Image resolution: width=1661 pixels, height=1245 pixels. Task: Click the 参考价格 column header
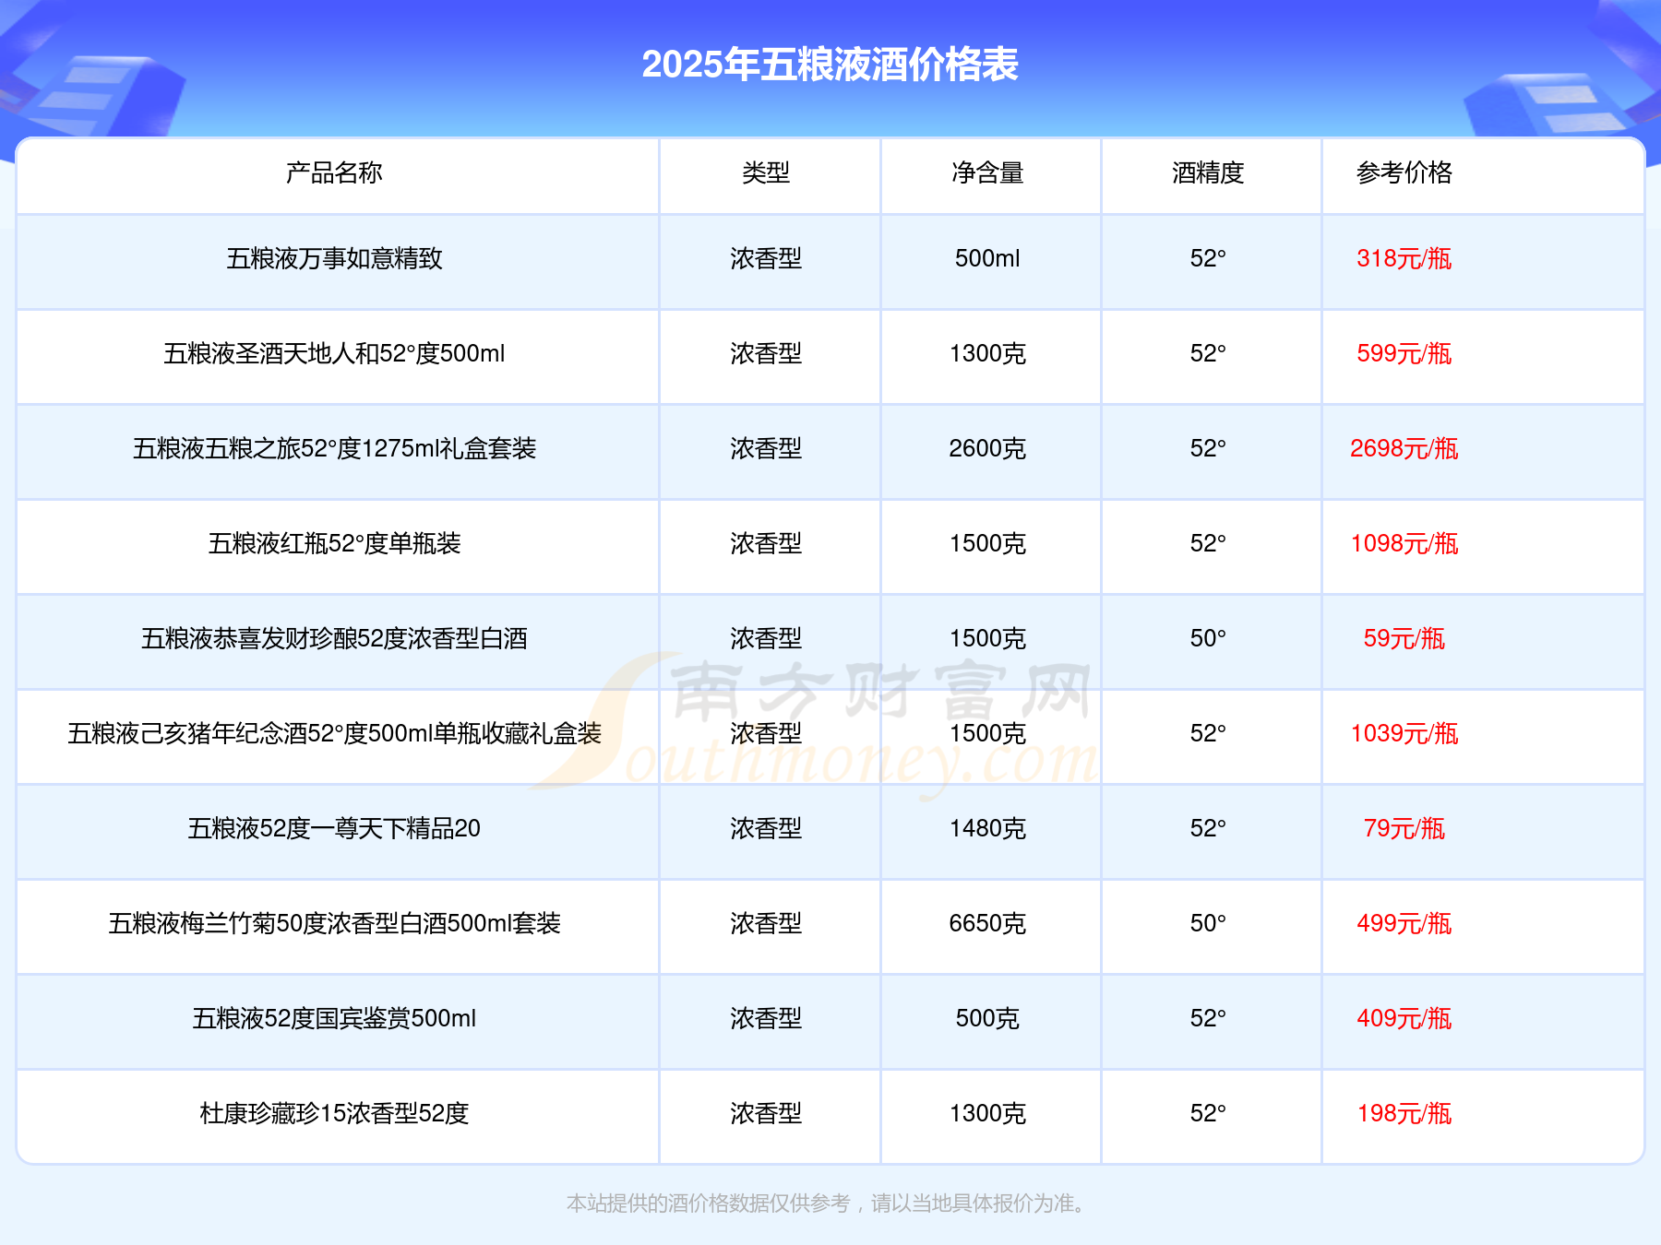1404,172
